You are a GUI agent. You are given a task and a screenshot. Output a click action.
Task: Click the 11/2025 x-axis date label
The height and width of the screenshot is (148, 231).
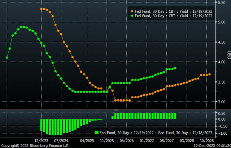pos(107,141)
